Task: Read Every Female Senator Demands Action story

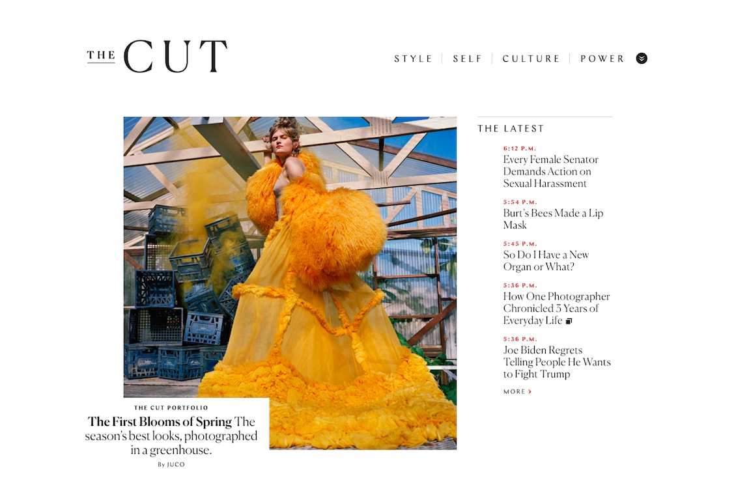Action: point(550,171)
